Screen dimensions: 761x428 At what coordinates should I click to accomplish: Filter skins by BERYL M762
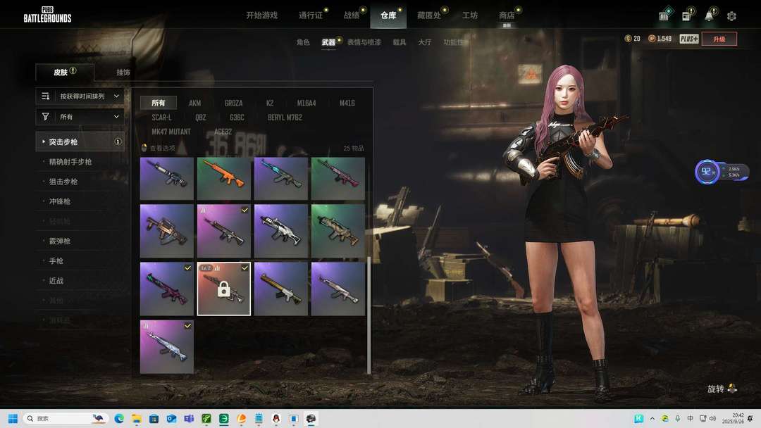point(285,118)
